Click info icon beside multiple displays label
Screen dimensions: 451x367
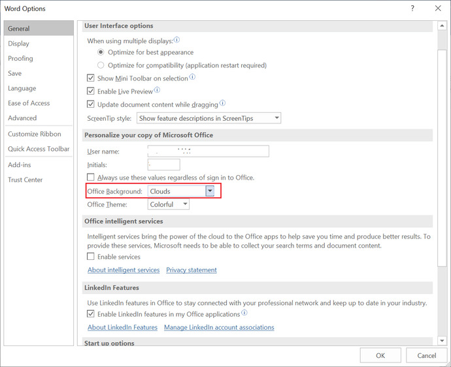(x=177, y=40)
